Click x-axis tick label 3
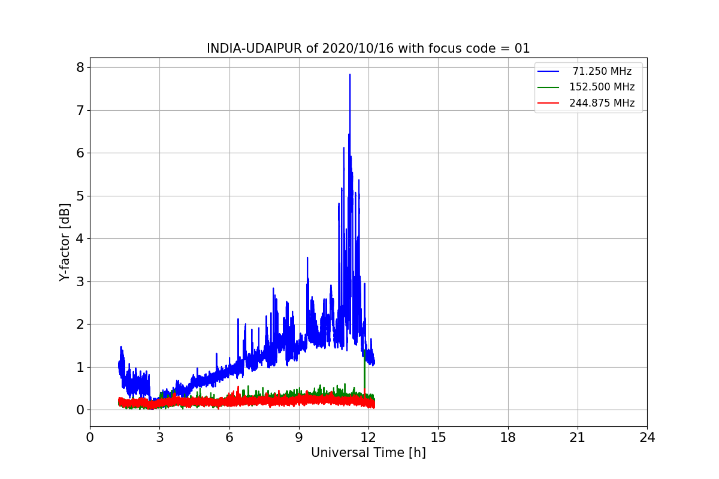The height and width of the screenshot is (479, 719). click(x=159, y=438)
